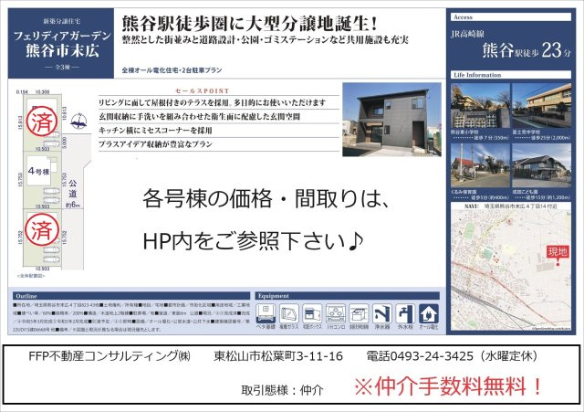Click the フェリディアガーデン 熊谷市末広 title
Screen dimensions: 584x412
(x=62, y=43)
